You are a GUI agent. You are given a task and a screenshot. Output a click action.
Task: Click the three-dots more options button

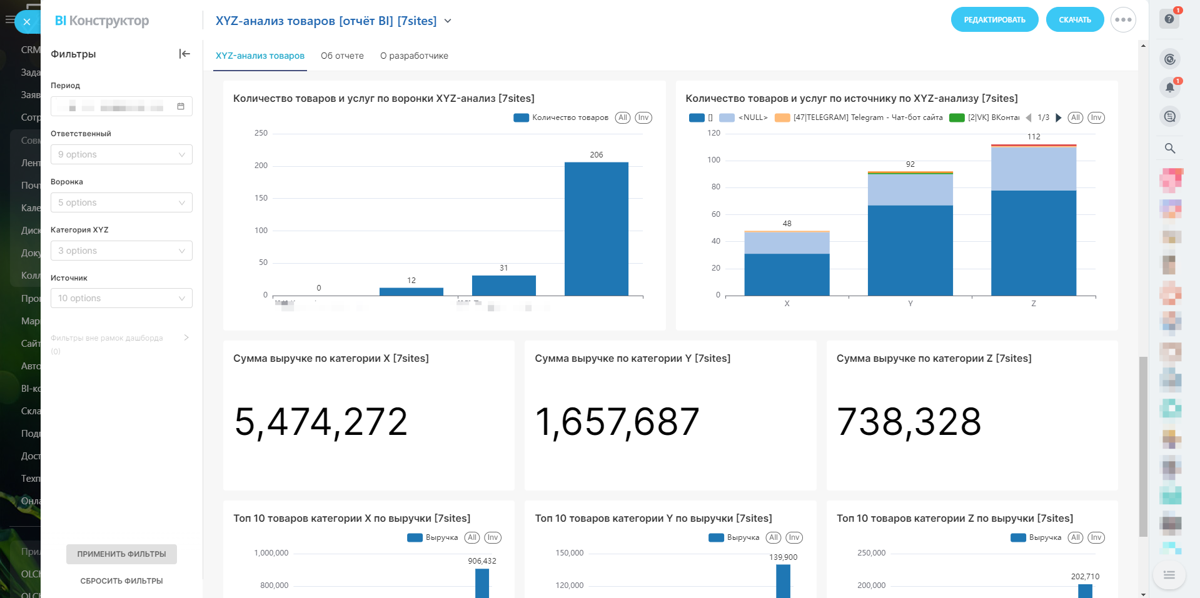click(x=1123, y=20)
